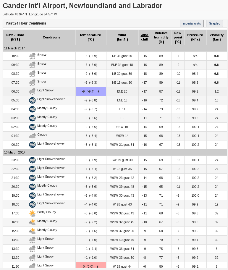This screenshot has width=228, height=270.
Task: Click the Conditions column header
Action: 52,37
